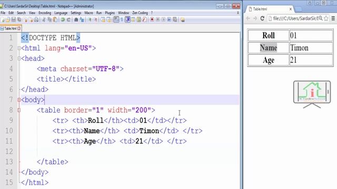The image size is (337, 189).
Task: Click the Save recorded macro icon
Action: [175, 20]
